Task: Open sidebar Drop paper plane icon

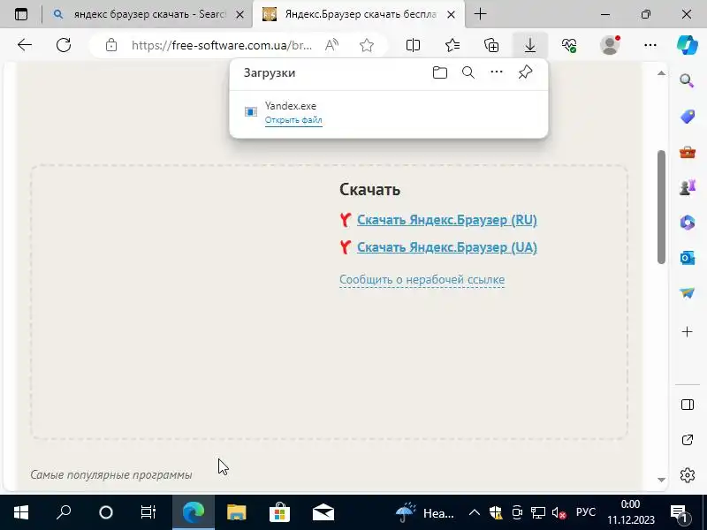Action: [x=688, y=293]
